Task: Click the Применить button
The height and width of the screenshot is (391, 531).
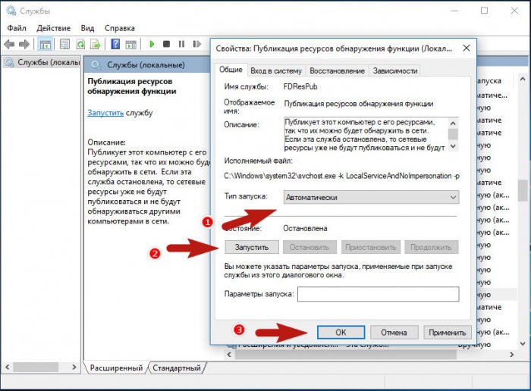Action: click(448, 333)
